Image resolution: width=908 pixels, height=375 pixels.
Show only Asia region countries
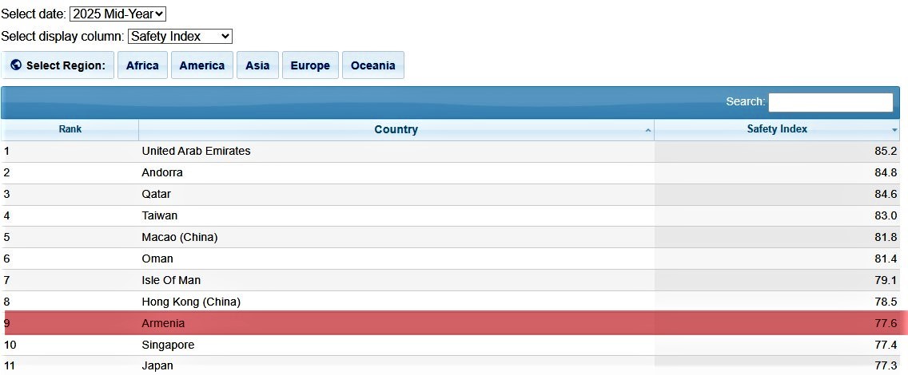(x=257, y=65)
